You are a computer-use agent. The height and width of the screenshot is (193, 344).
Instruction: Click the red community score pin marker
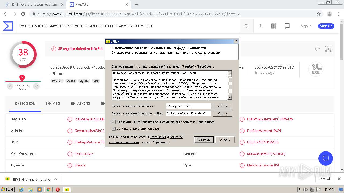[x=22, y=78]
